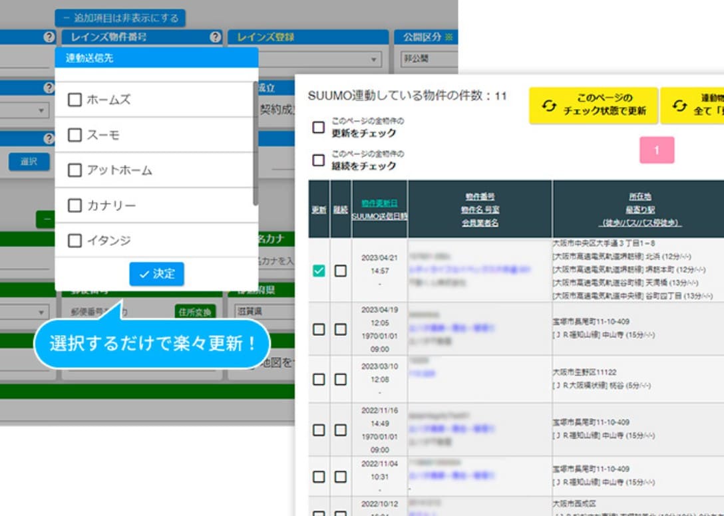Screen dimensions: 724x516
Task: Uncheck 更新 checkbox for the 2023/04/21 row
Action: 319,271
